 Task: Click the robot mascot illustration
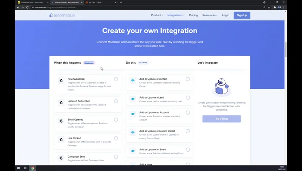pos(221,87)
